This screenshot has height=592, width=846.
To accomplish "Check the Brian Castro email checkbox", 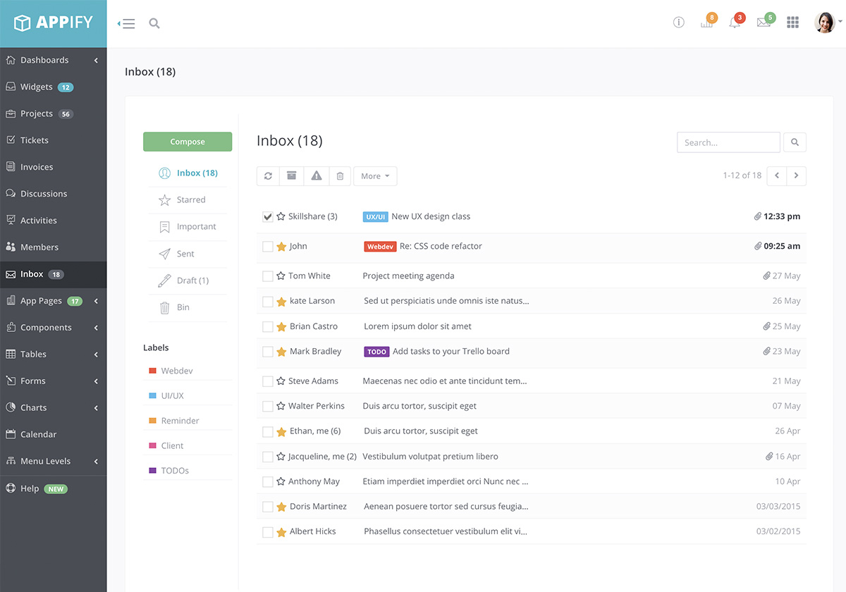I will coord(267,327).
